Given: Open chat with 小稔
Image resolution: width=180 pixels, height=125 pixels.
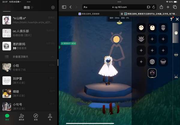Looking at the screenshot, I should 28,67.
